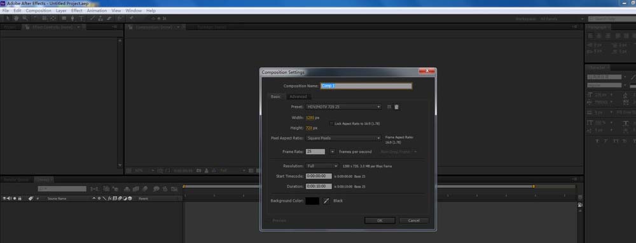Click the Lock column header icon
Image resolution: width=636 pixels, height=243 pixels.
click(x=20, y=199)
